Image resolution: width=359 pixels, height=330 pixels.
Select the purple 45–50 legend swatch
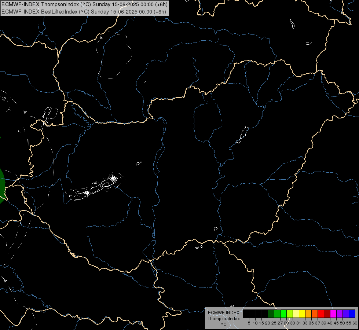340,313
